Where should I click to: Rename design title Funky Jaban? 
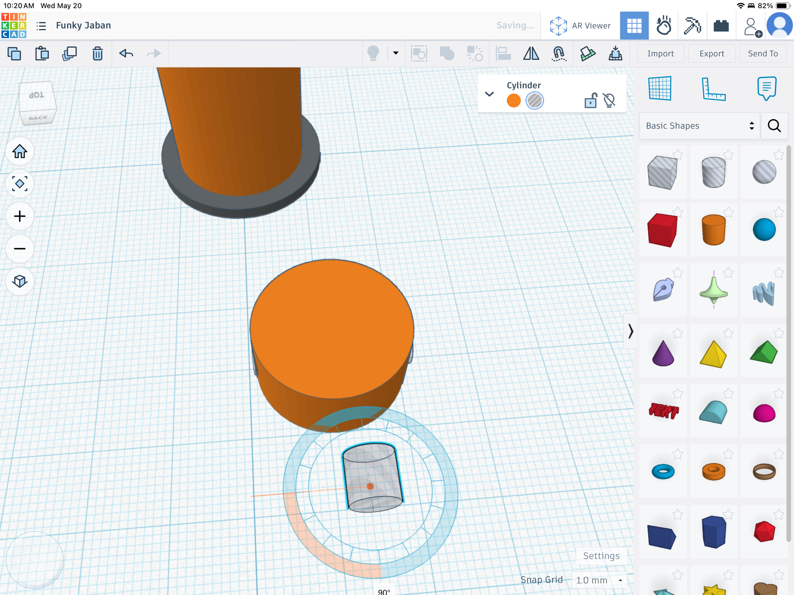(x=83, y=25)
